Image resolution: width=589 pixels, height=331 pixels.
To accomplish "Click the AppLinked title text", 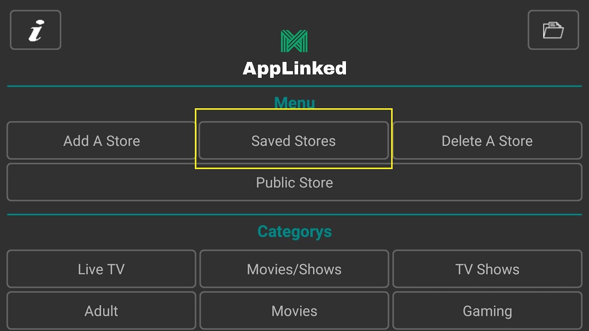I will pos(294,68).
